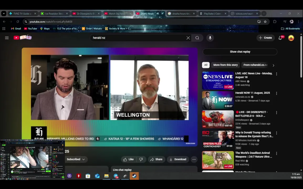Open the media control icon in toolbar
303x189 pixels.
285,22
